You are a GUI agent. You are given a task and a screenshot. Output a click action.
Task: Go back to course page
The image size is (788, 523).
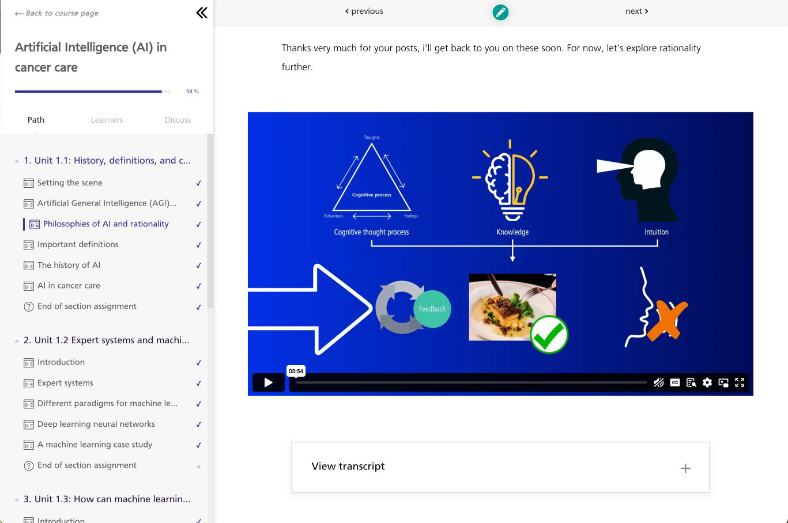[56, 13]
